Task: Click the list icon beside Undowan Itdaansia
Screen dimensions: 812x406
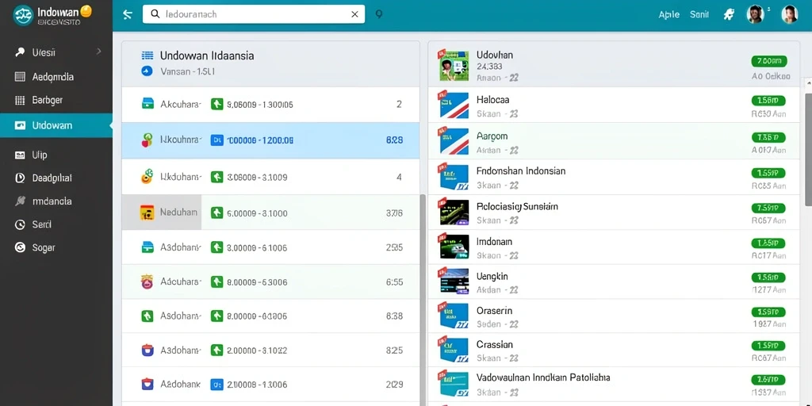Action: tap(147, 56)
